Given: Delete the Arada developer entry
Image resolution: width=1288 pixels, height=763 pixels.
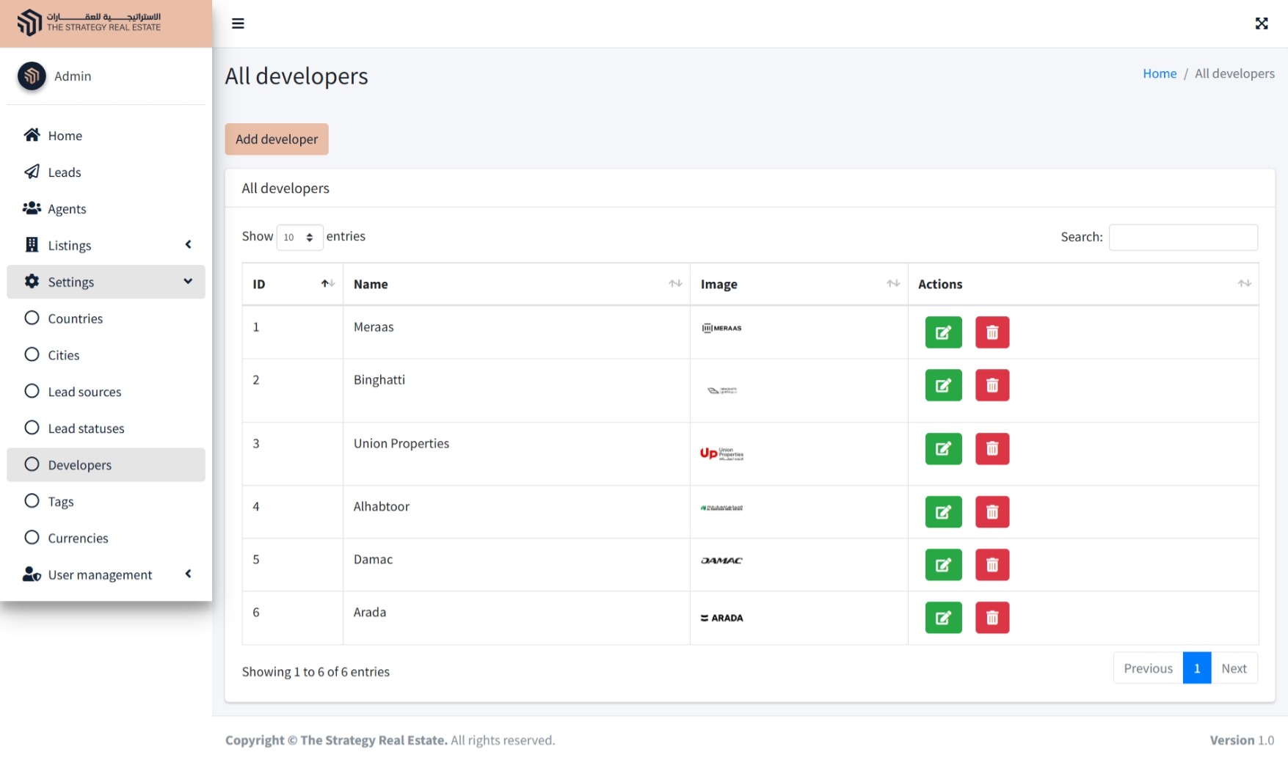Looking at the screenshot, I should pyautogui.click(x=992, y=618).
